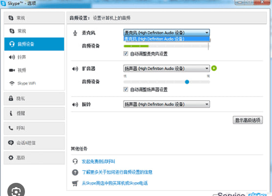This screenshot has height=196, width=272.
Task: Open 了解更多关于如何进行音频设置的信息 link
Action: coord(117,172)
